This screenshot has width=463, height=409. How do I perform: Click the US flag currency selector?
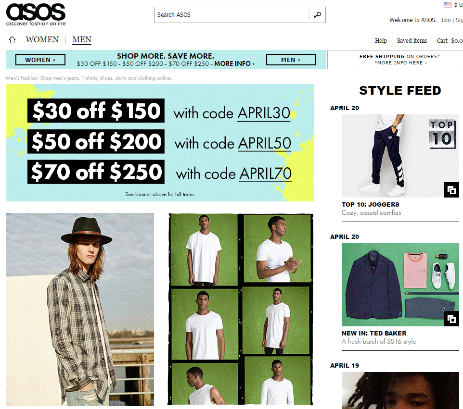(x=448, y=4)
